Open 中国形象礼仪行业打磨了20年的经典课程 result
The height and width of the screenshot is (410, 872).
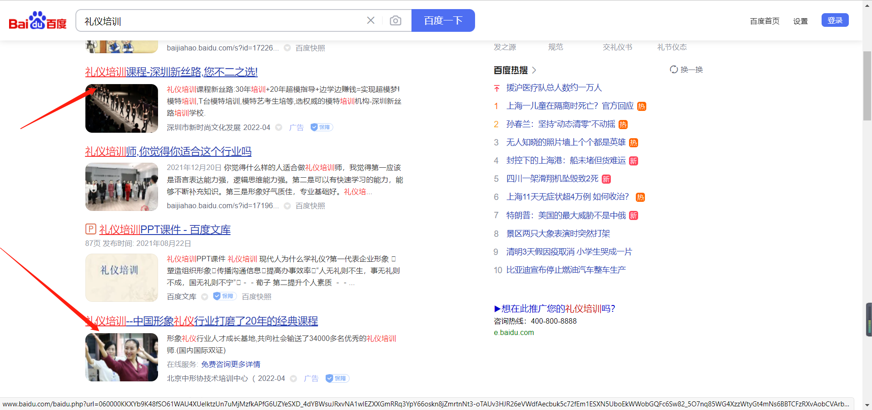(x=202, y=321)
